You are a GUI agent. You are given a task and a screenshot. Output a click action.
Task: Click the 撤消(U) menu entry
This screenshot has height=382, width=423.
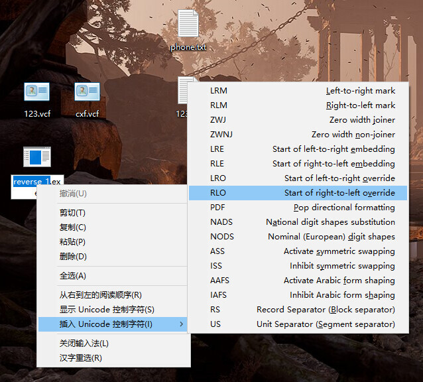(113, 194)
